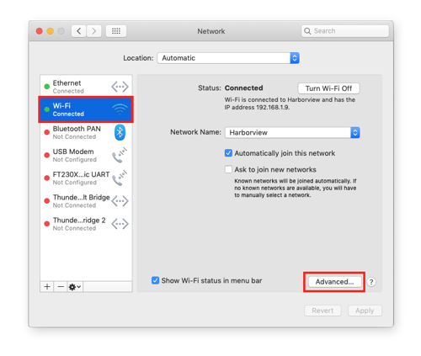Screen dimensions: 421x356
Task: Select the Bluetooth PAN service
Action: pyautogui.click(x=86, y=132)
